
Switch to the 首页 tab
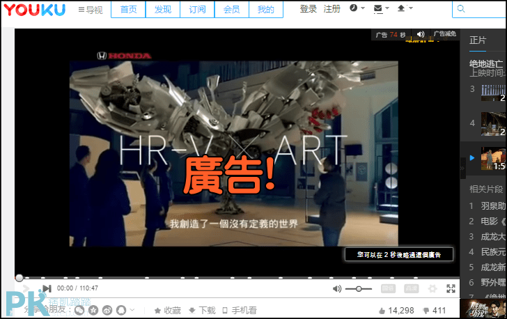[x=128, y=9]
